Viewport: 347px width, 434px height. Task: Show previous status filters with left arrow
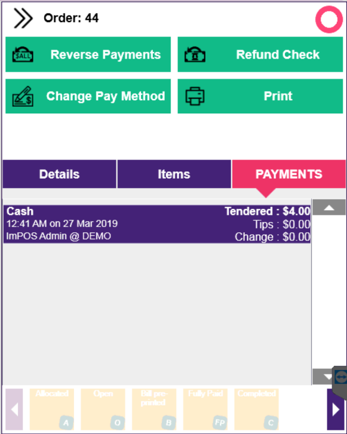pyautogui.click(x=14, y=409)
